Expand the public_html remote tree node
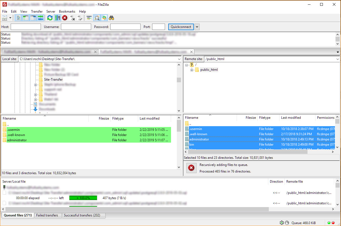The width and height of the screenshot is (341, 226). pyautogui.click(x=192, y=70)
